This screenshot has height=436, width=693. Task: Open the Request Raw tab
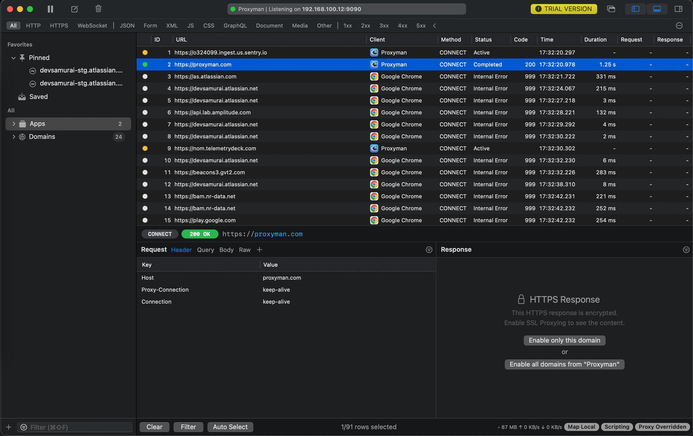pyautogui.click(x=245, y=250)
